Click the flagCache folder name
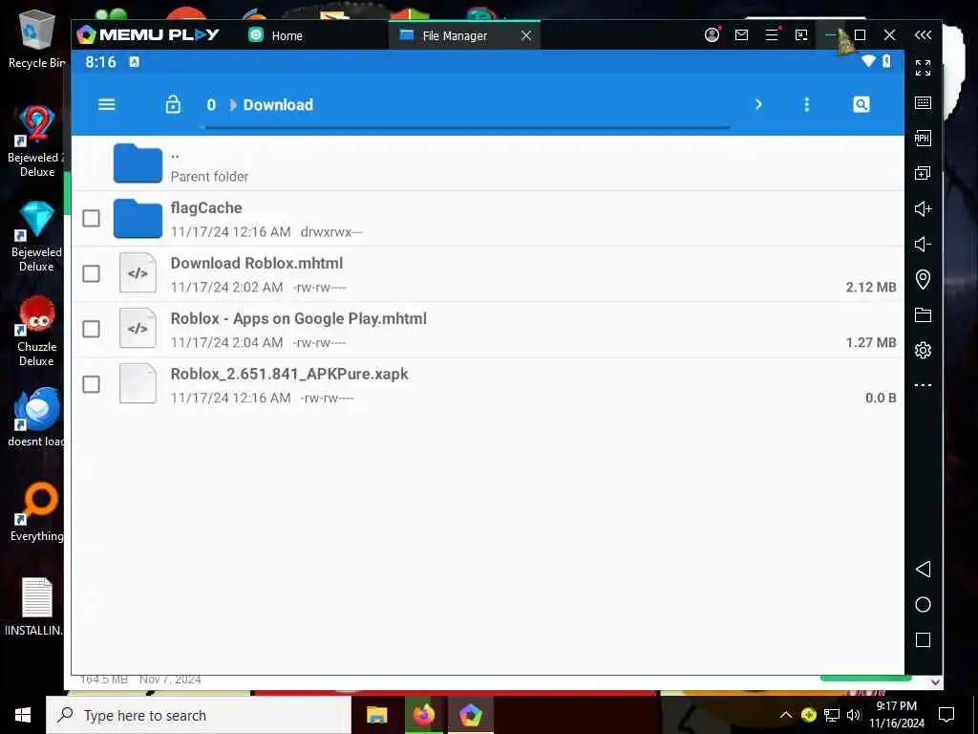Image resolution: width=978 pixels, height=734 pixels. point(206,207)
